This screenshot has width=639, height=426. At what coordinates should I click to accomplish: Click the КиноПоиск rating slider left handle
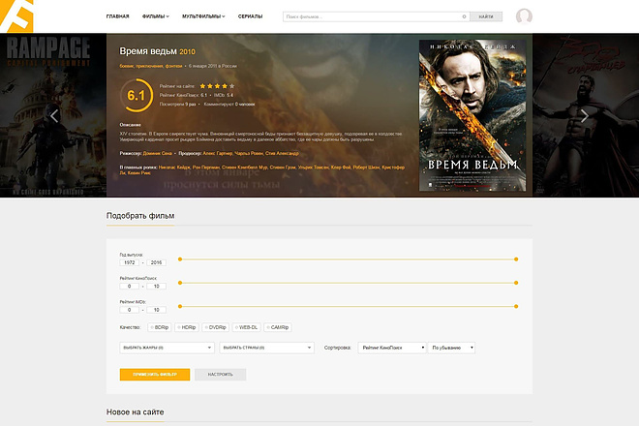pos(180,283)
